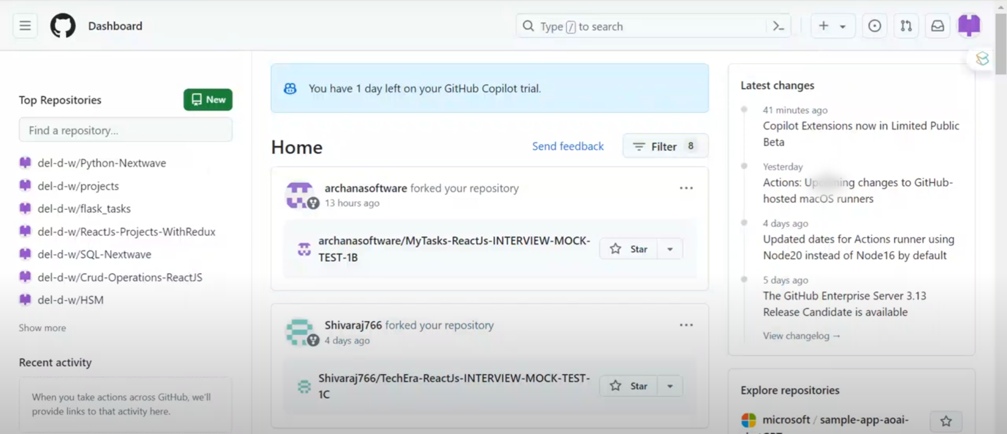Click the Send feedback link

[x=567, y=146]
